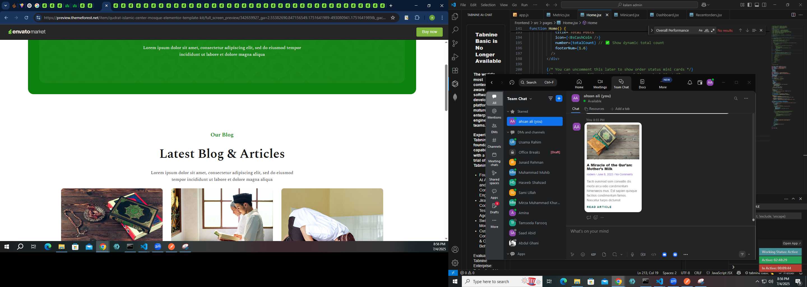Open Copilot dropdown in VS Code title bar
Image resolution: width=807 pixels, height=287 pixels.
click(x=709, y=5)
